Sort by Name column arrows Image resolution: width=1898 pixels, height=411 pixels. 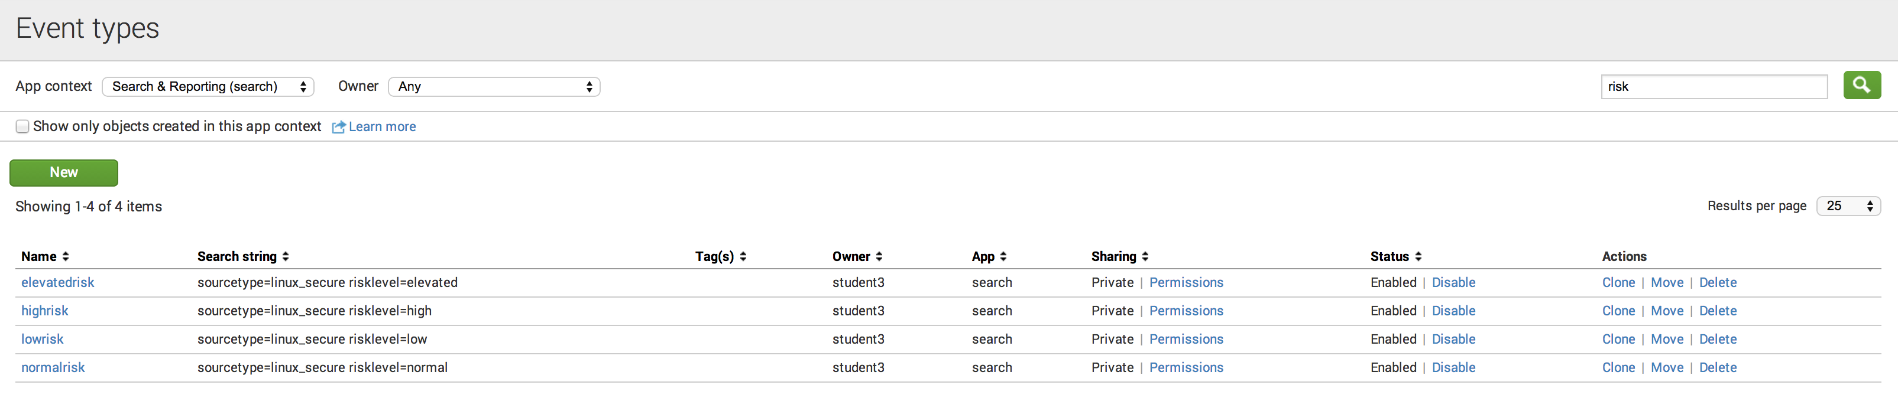pyautogui.click(x=66, y=257)
